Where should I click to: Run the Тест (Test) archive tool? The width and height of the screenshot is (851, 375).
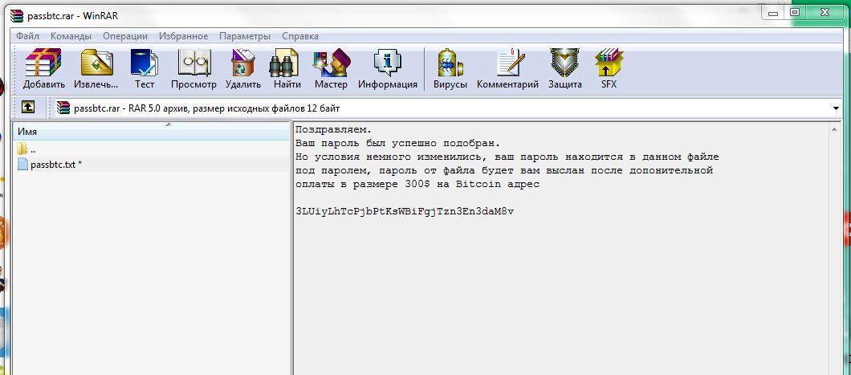click(x=145, y=68)
